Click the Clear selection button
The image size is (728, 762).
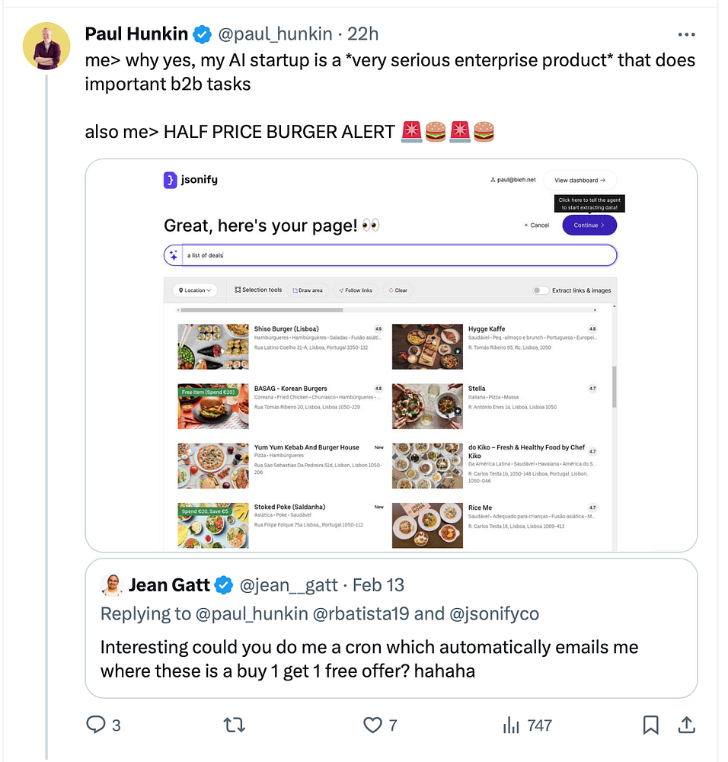click(x=398, y=290)
